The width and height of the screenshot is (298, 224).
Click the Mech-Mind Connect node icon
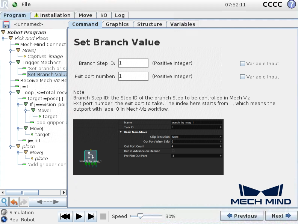click(17, 44)
